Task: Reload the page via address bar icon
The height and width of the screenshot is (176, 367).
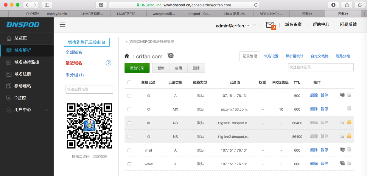Action: tap(256, 5)
